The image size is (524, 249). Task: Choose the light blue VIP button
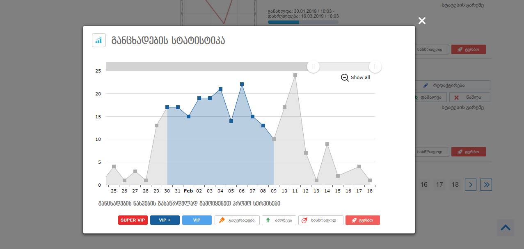pyautogui.click(x=197, y=220)
